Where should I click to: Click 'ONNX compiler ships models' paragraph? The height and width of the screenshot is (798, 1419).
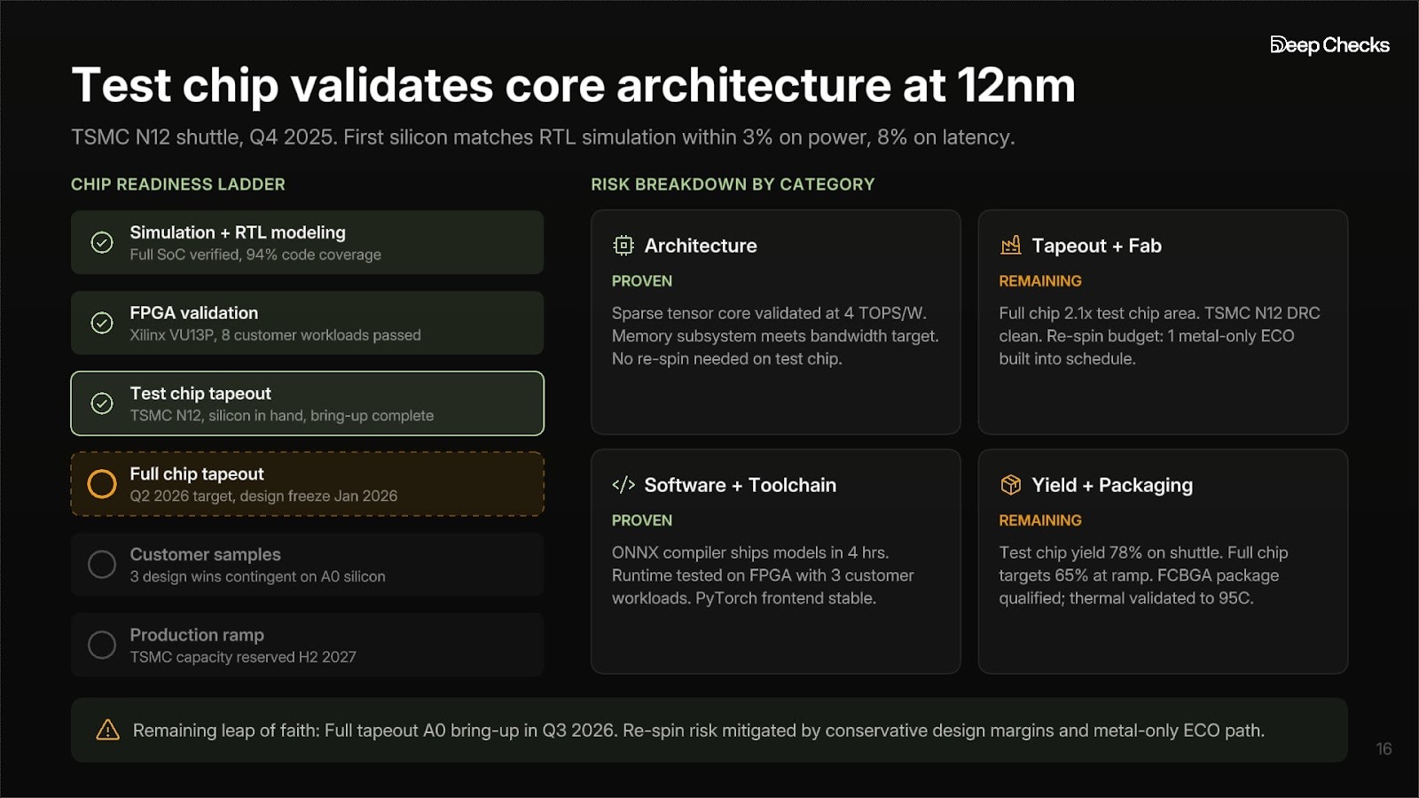point(763,575)
